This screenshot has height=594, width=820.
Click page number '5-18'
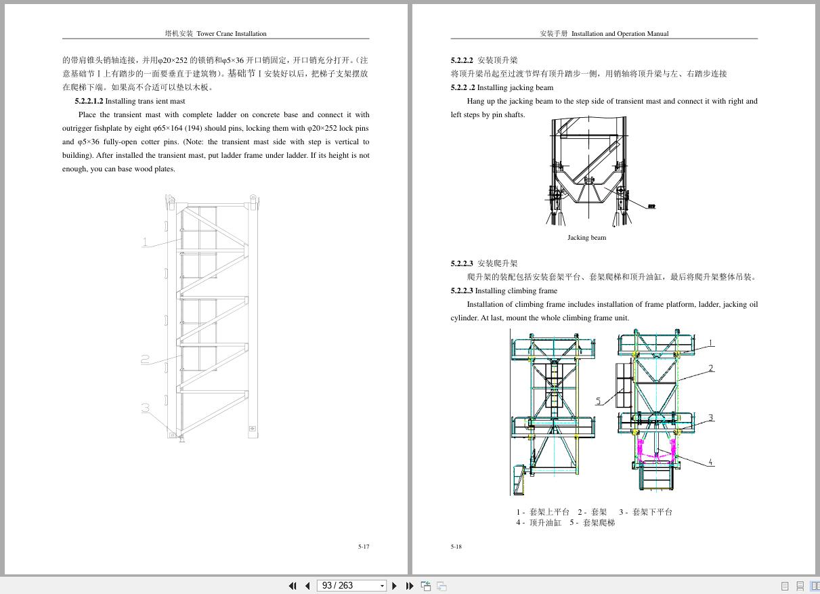(x=456, y=547)
